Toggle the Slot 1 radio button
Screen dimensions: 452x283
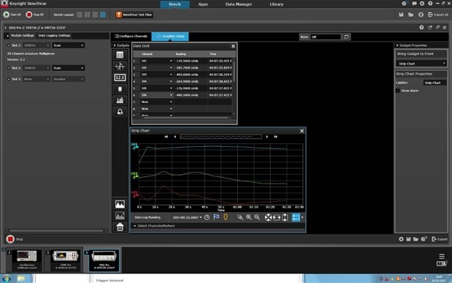tap(8, 45)
